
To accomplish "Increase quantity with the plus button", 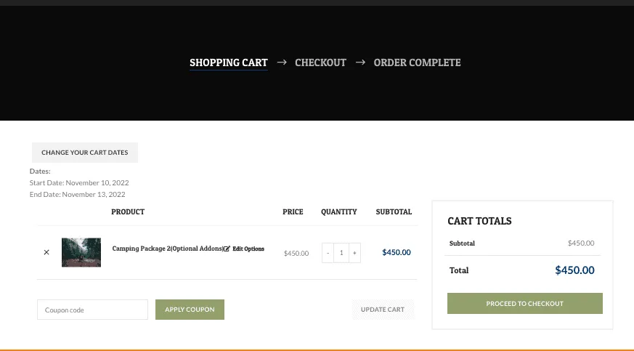I will coord(354,253).
